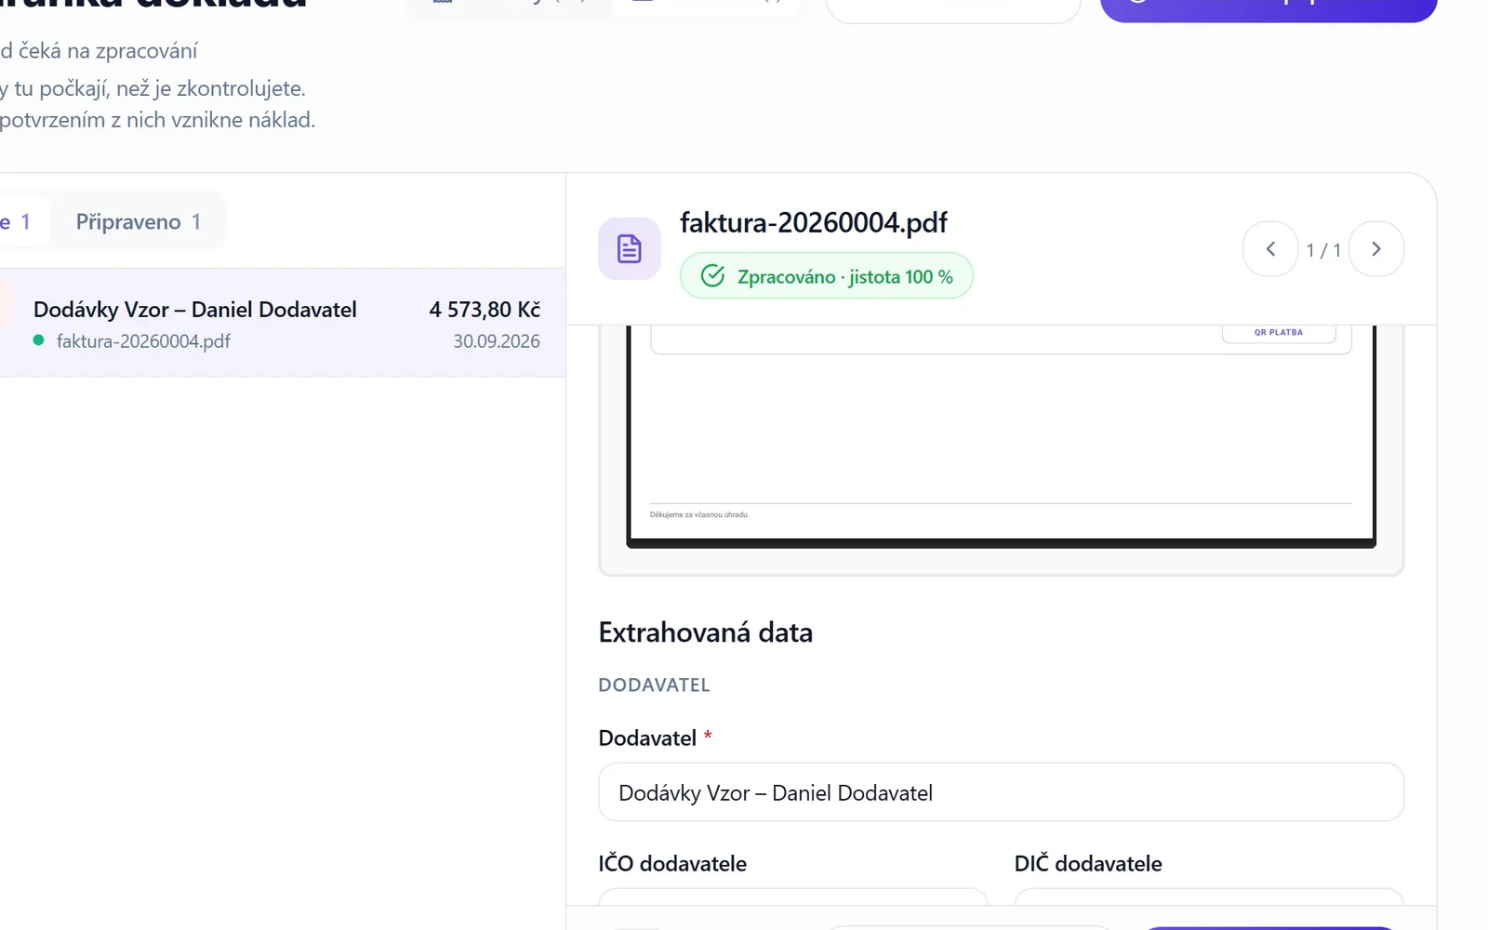The height and width of the screenshot is (930, 1488).
Task: Switch to the Připraveno tab
Action: coord(138,221)
